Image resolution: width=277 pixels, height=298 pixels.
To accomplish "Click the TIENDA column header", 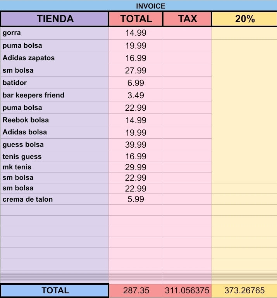I will pyautogui.click(x=55, y=19).
